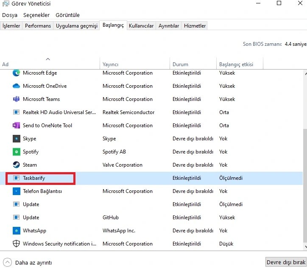
Task: Switch to the Hizmetler tab
Action: (x=195, y=26)
